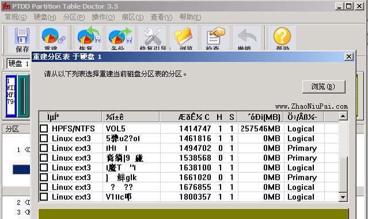Check the HPFS/NTFS VOL5 partition checkbox
Image resolution: width=368 pixels, height=219 pixels.
pyautogui.click(x=44, y=128)
